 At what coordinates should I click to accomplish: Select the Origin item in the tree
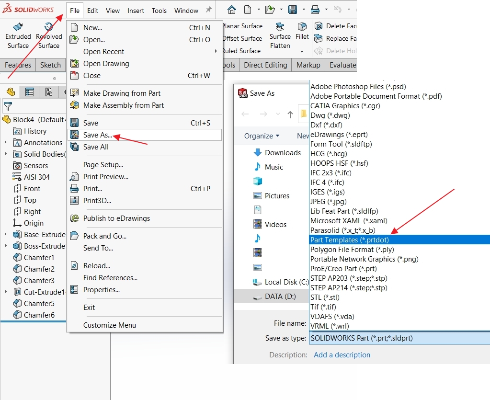(x=28, y=223)
